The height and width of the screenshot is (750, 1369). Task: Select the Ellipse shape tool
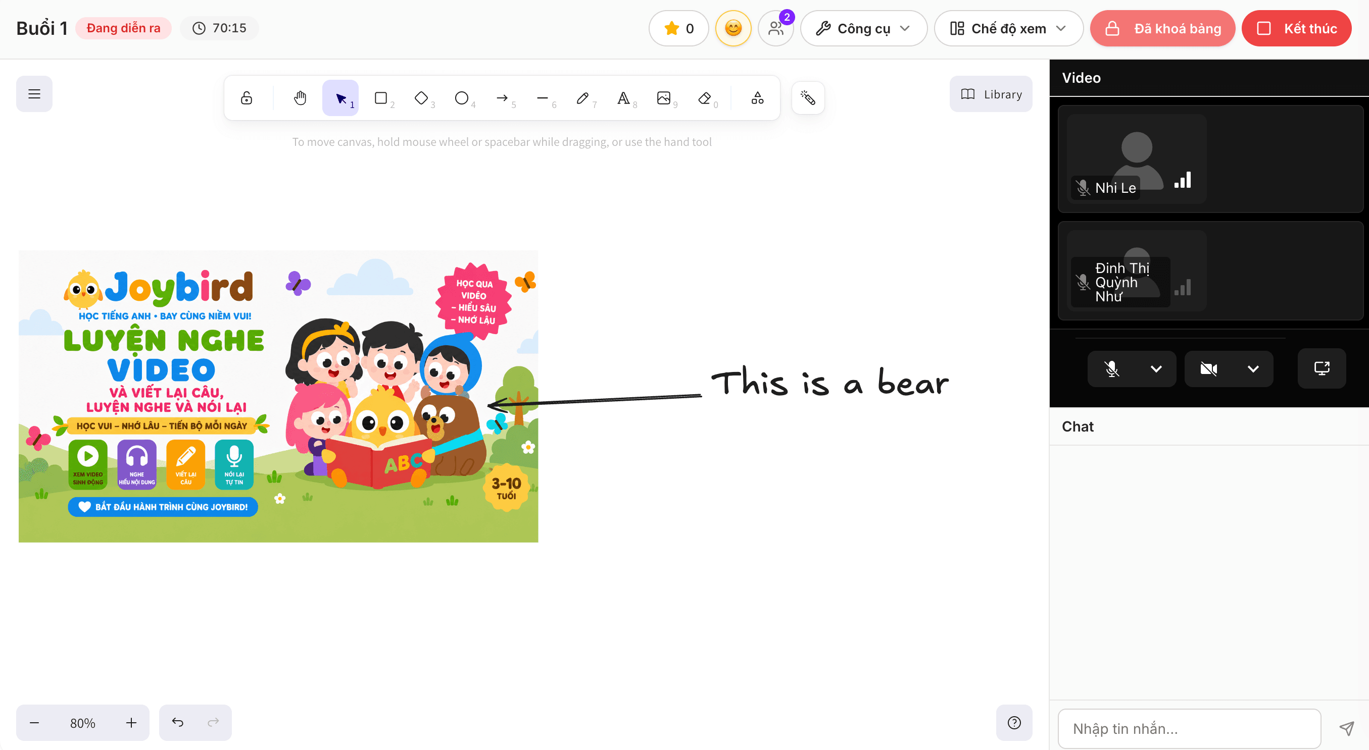[x=462, y=98]
